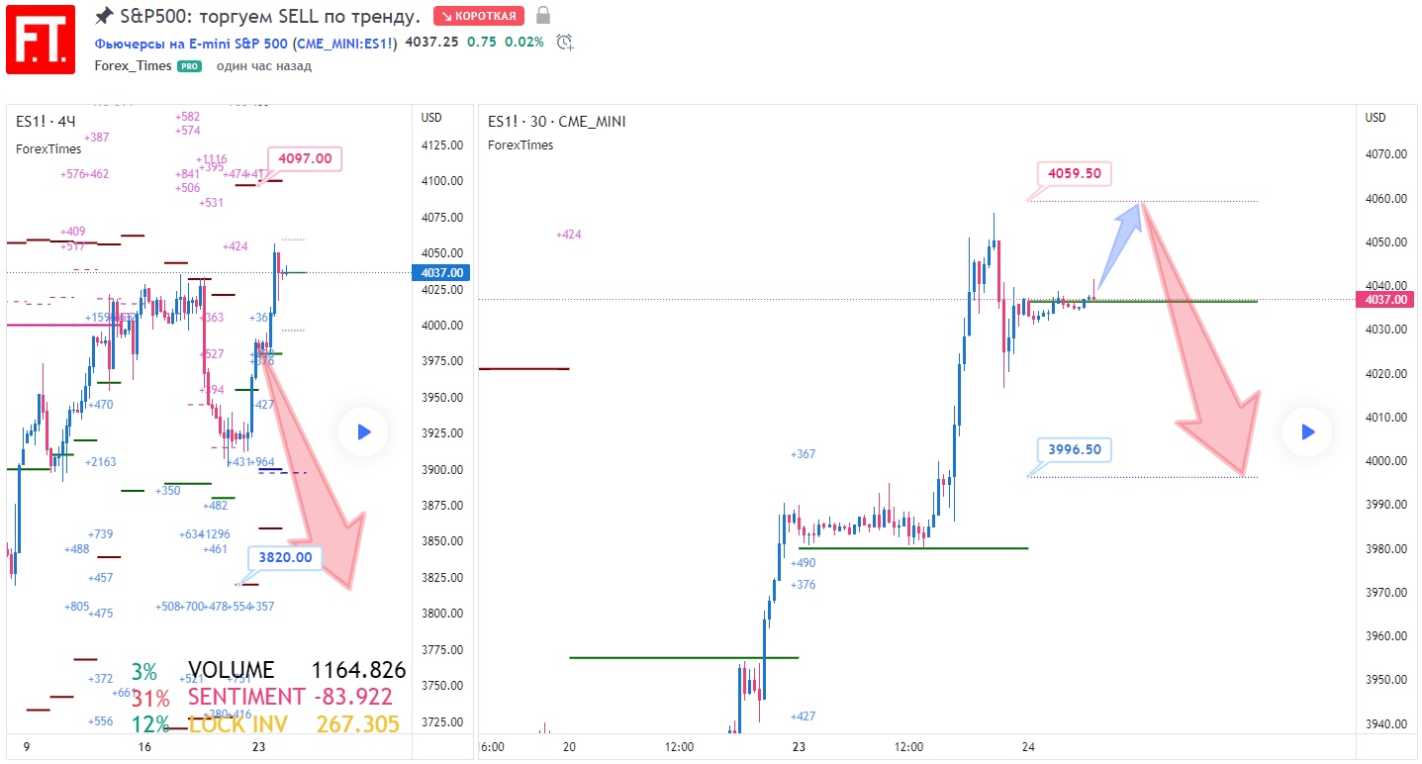
Task: Click the red КОРОТКАЯ short badge
Action: (x=479, y=16)
